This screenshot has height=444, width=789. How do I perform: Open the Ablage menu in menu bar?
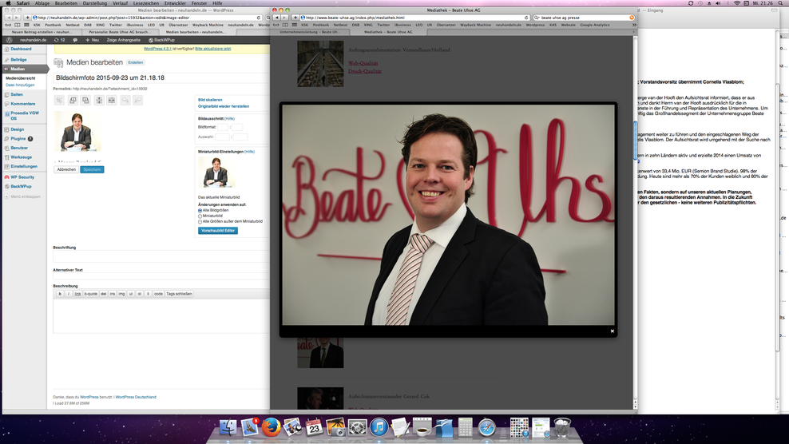tap(42, 3)
